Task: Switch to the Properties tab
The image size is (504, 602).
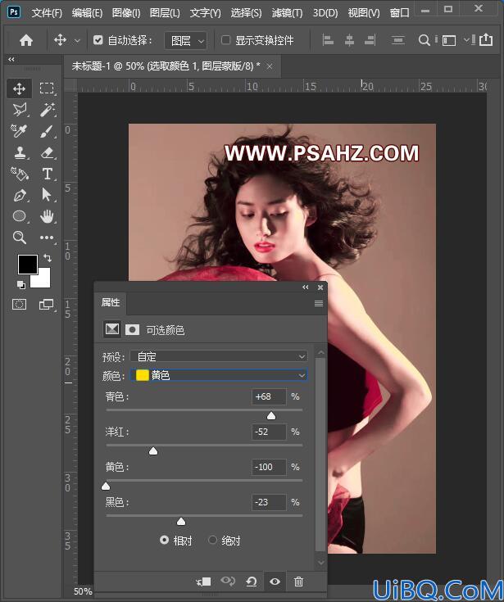Action: tap(111, 303)
